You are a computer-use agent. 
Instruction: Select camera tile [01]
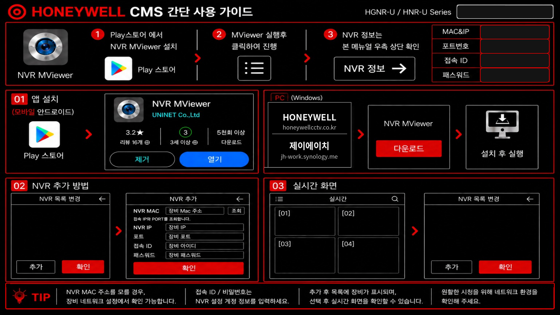305,221
